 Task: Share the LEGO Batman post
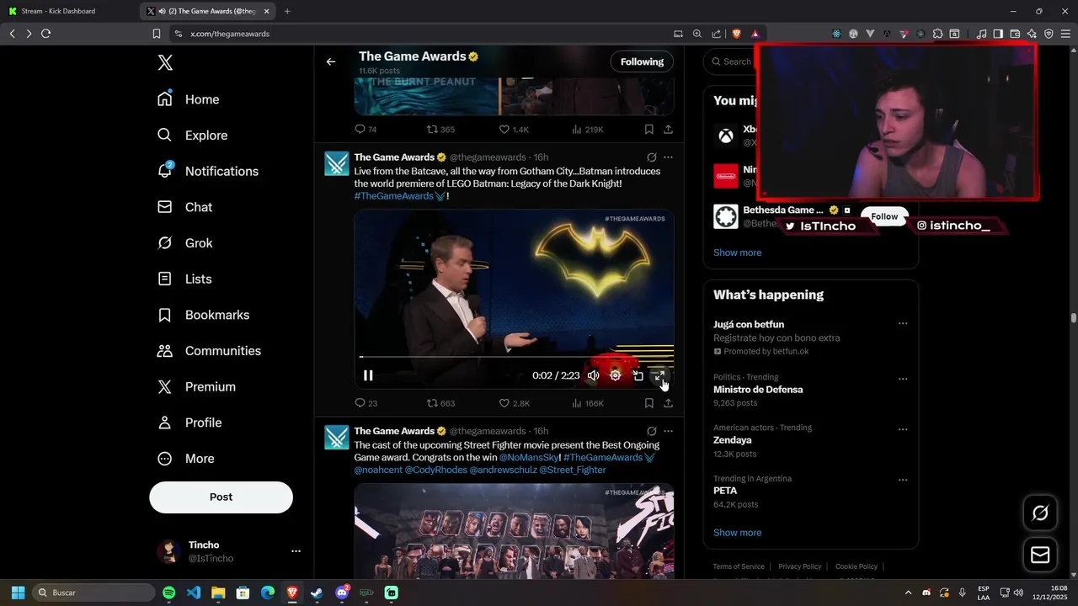pyautogui.click(x=668, y=403)
